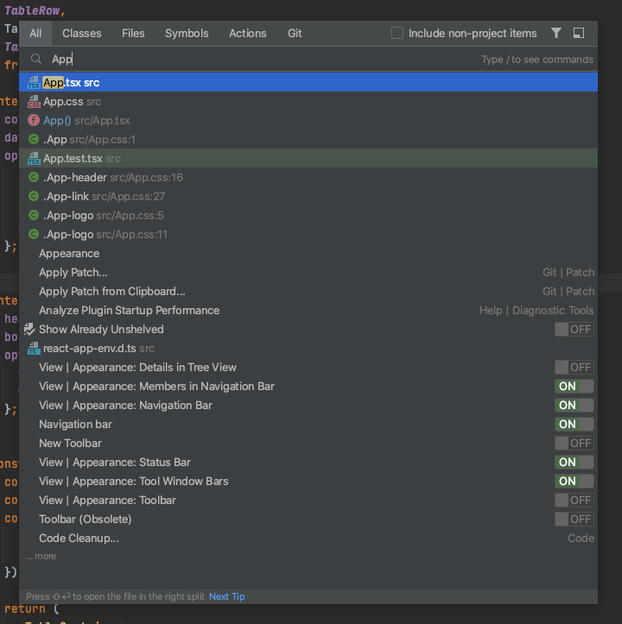Turn off Appearance: Status Bar toggle
This screenshot has height=624, width=622.
point(574,463)
